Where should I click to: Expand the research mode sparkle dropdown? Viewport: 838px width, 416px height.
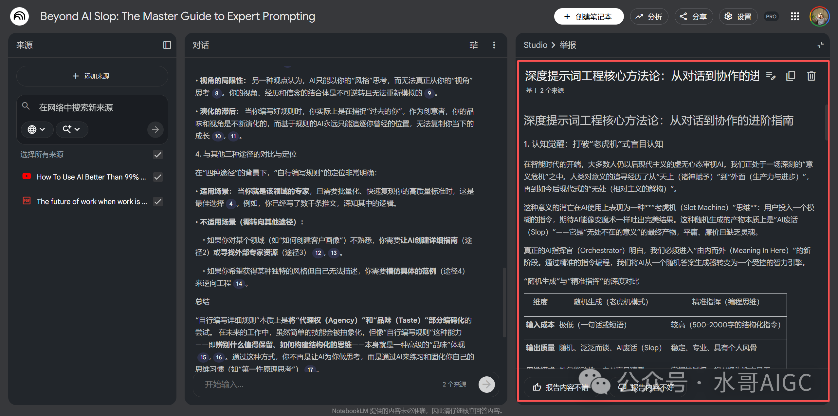(x=71, y=129)
